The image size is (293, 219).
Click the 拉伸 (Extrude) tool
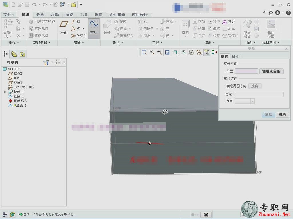tap(107, 28)
